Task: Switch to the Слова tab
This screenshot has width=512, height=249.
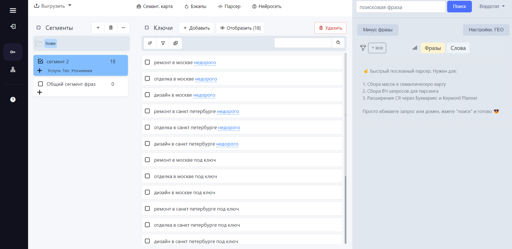Action: click(458, 48)
